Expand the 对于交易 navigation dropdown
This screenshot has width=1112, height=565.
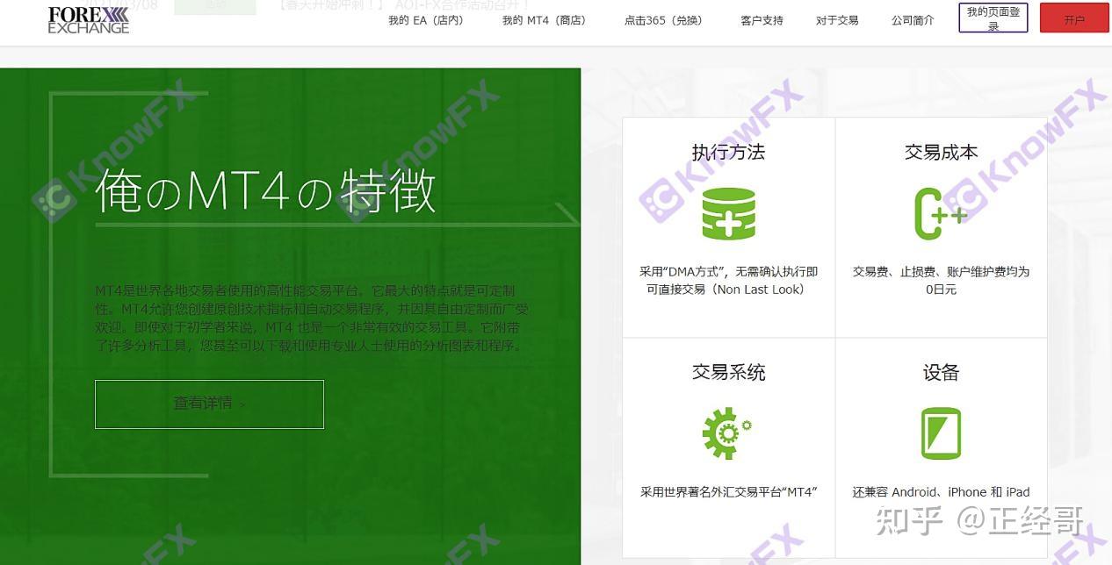pyautogui.click(x=837, y=19)
